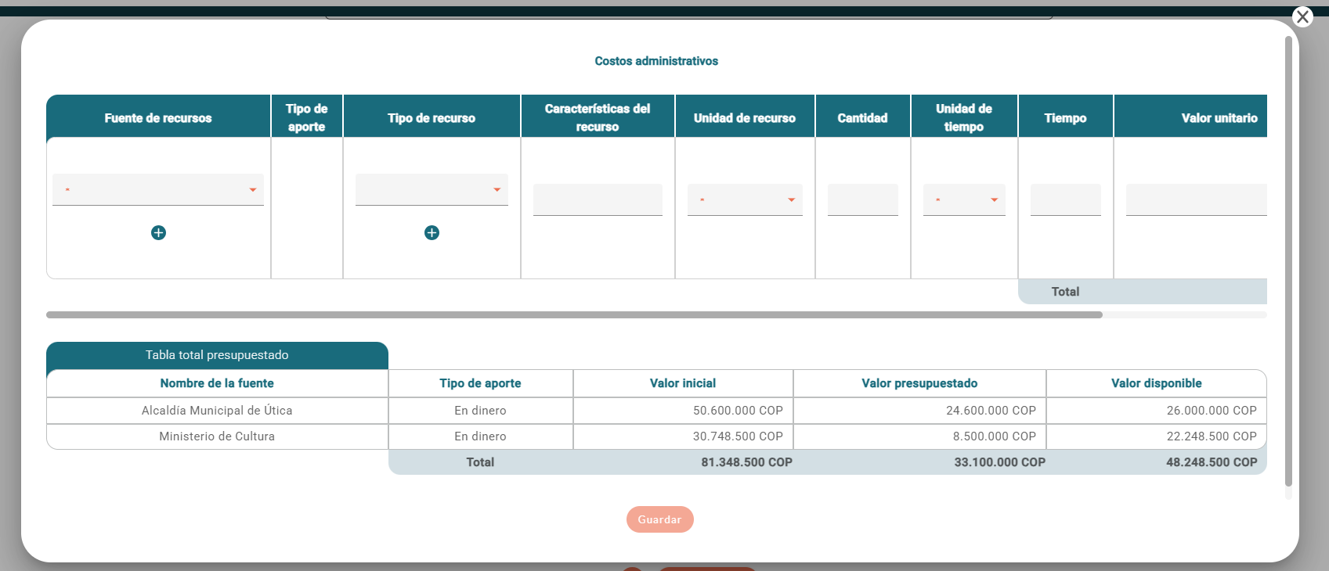This screenshot has width=1329, height=571.
Task: Select the 81.348.500 COP total value
Action: coord(746,462)
